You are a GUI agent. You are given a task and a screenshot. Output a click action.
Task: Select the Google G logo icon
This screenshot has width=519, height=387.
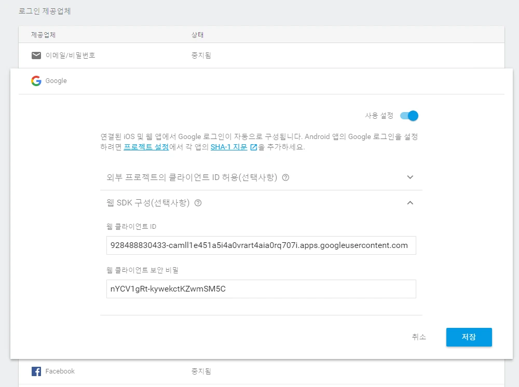[x=35, y=80]
